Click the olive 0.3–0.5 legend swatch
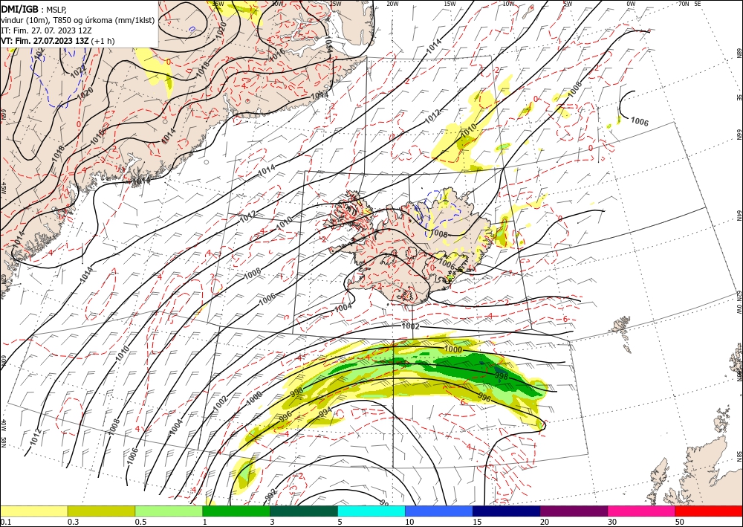 (x=101, y=511)
